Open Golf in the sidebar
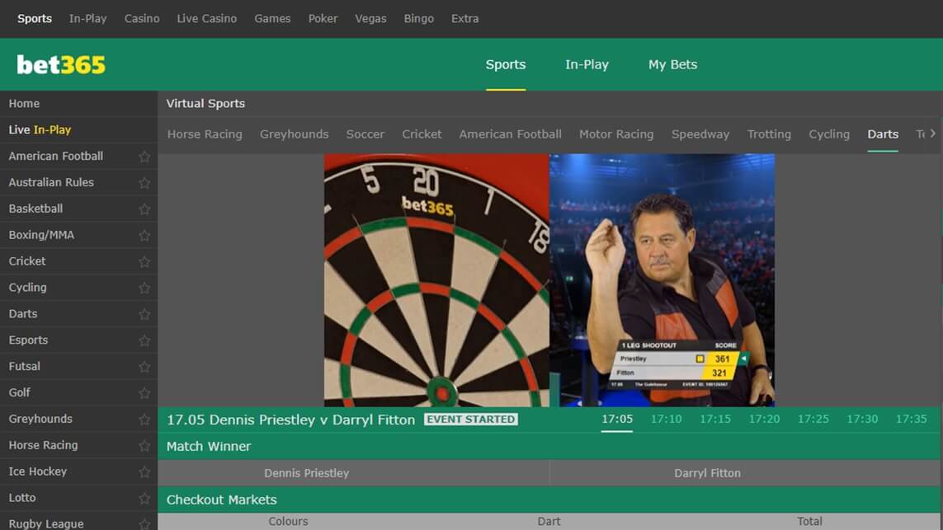 (19, 392)
